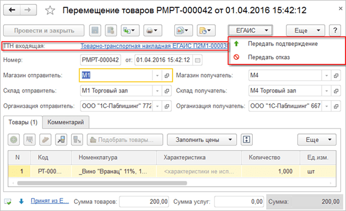Click the document status icon with green check

pyautogui.click(x=8, y=201)
